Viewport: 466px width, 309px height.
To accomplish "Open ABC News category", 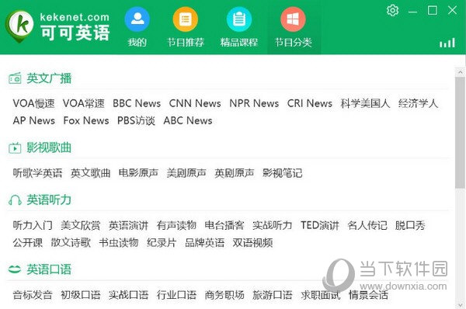I will click(x=188, y=120).
